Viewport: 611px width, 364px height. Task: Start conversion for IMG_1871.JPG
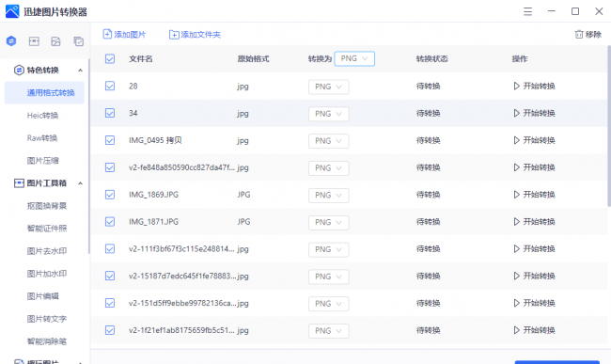[534, 221]
